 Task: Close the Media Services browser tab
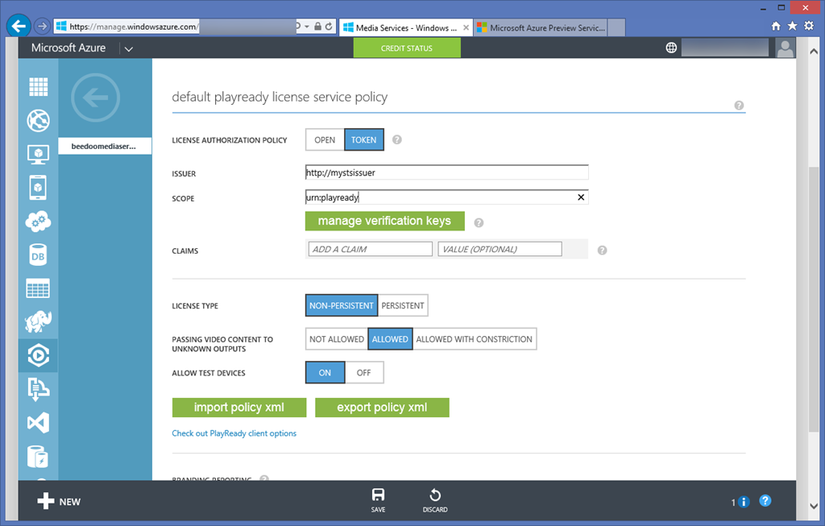coord(466,28)
